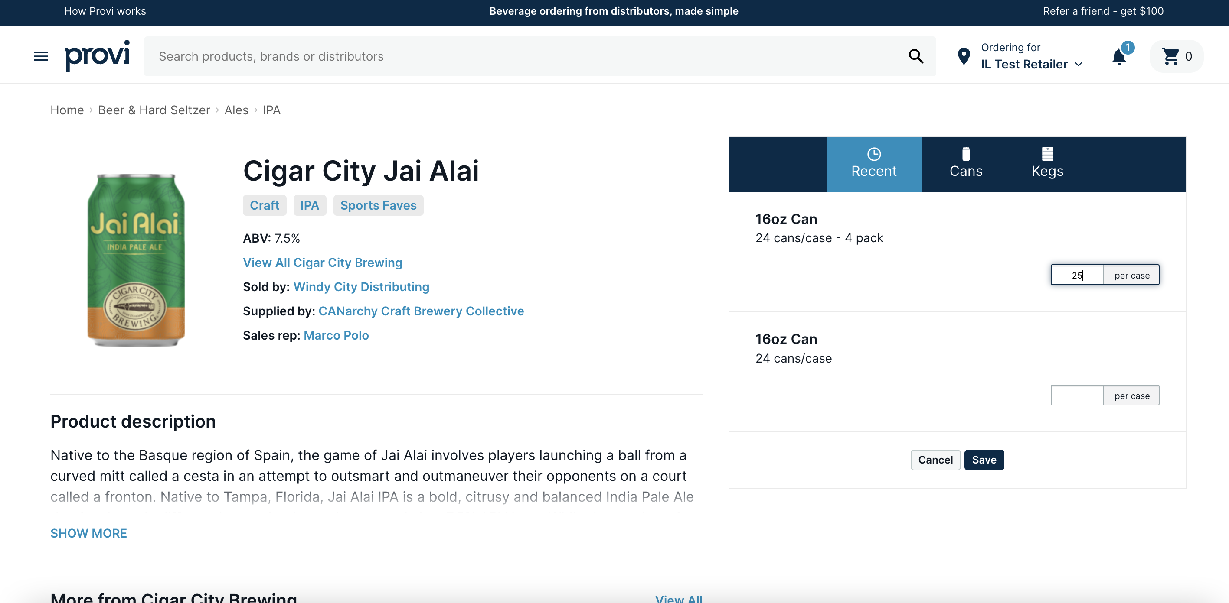Open the hamburger navigation menu
This screenshot has width=1229, height=603.
click(41, 56)
